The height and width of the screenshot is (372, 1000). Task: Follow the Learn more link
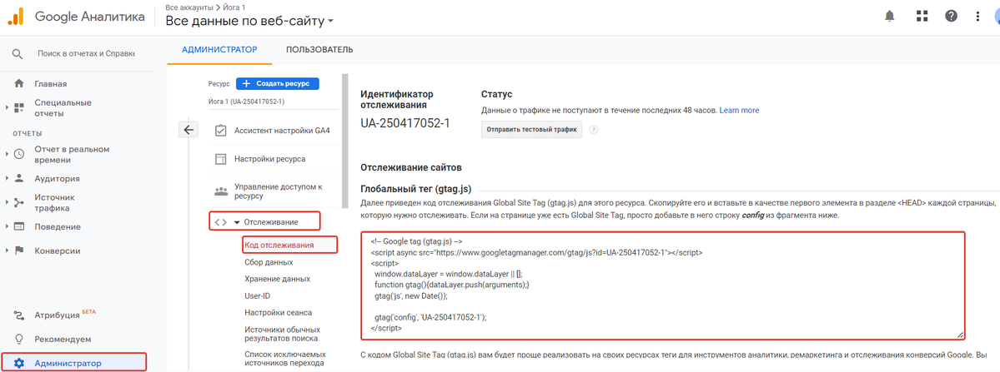pyautogui.click(x=739, y=110)
